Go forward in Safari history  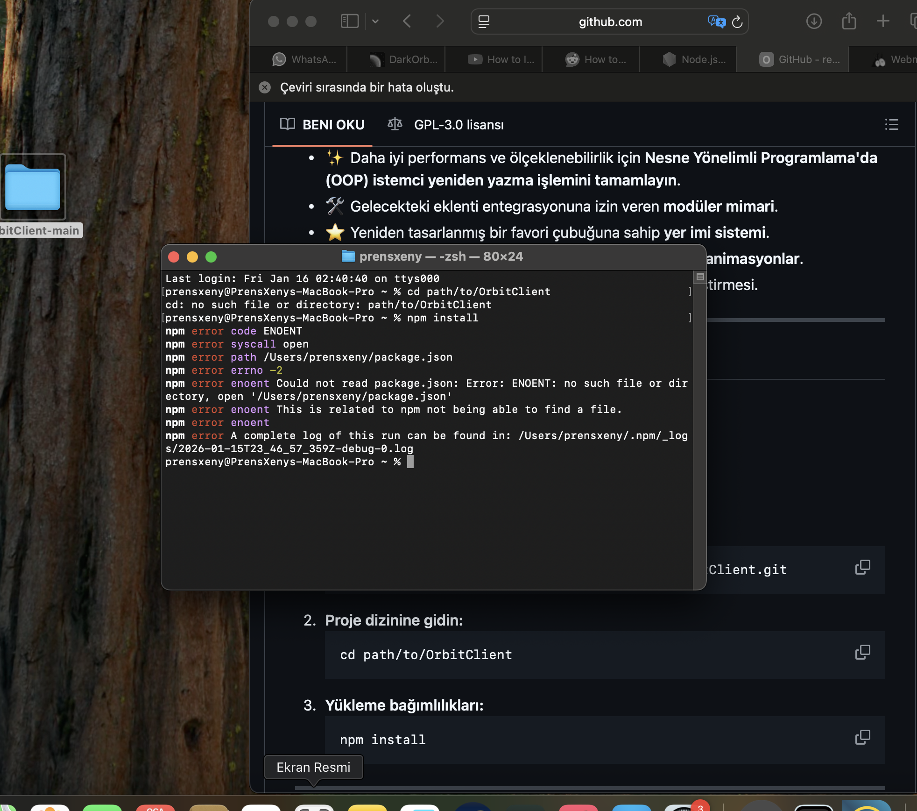click(x=440, y=21)
